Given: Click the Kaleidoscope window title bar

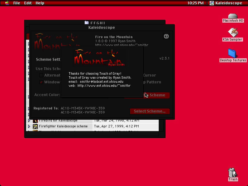Looking at the screenshot, I should click(x=102, y=28).
